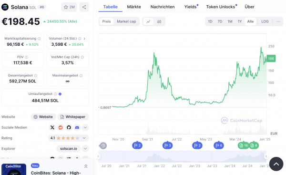Click the share icon next to watchlist star

click(84, 7)
